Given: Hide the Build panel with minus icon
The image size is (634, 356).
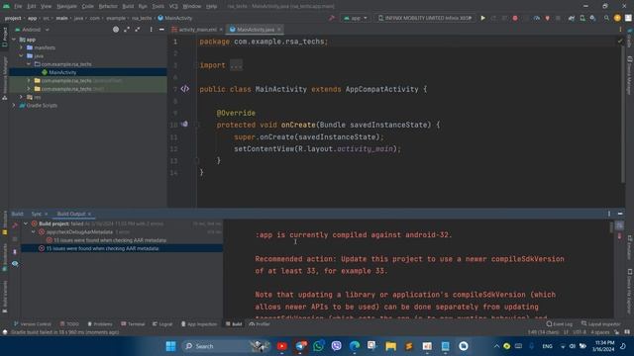Looking at the screenshot, I should click(620, 214).
